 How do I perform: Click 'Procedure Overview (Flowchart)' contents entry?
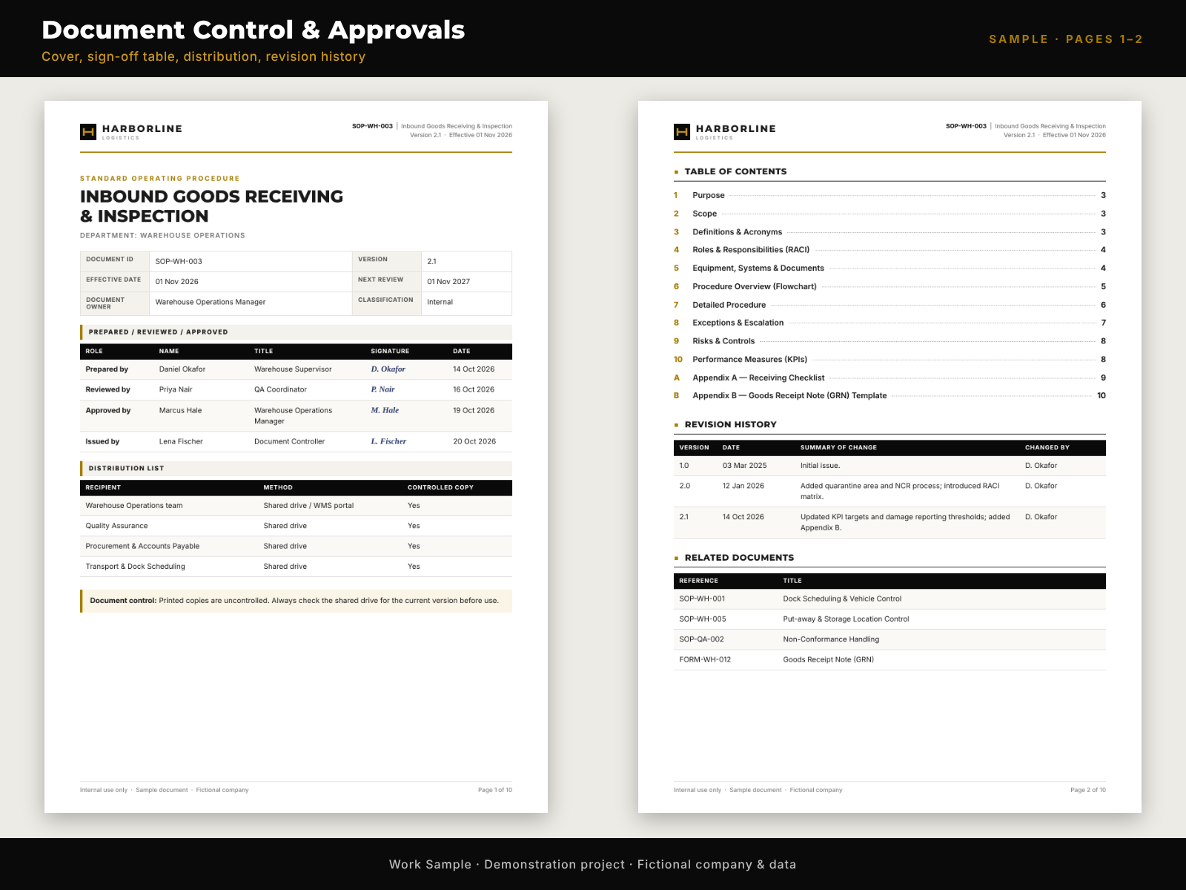pos(889,286)
